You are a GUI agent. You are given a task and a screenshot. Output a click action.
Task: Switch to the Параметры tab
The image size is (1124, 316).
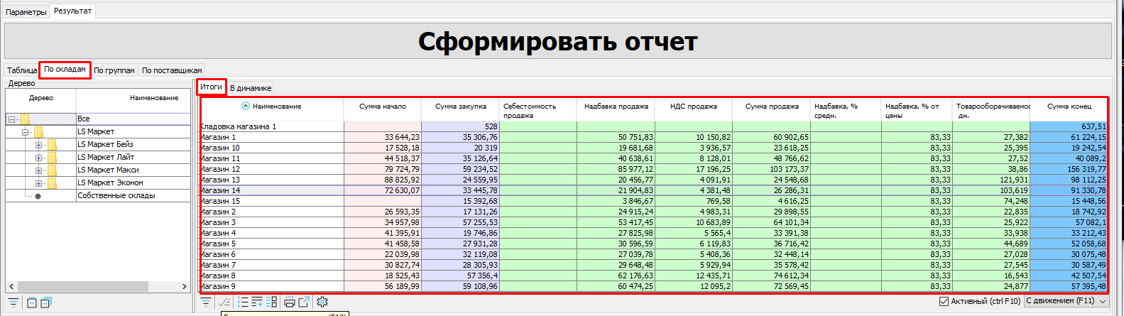pyautogui.click(x=26, y=12)
